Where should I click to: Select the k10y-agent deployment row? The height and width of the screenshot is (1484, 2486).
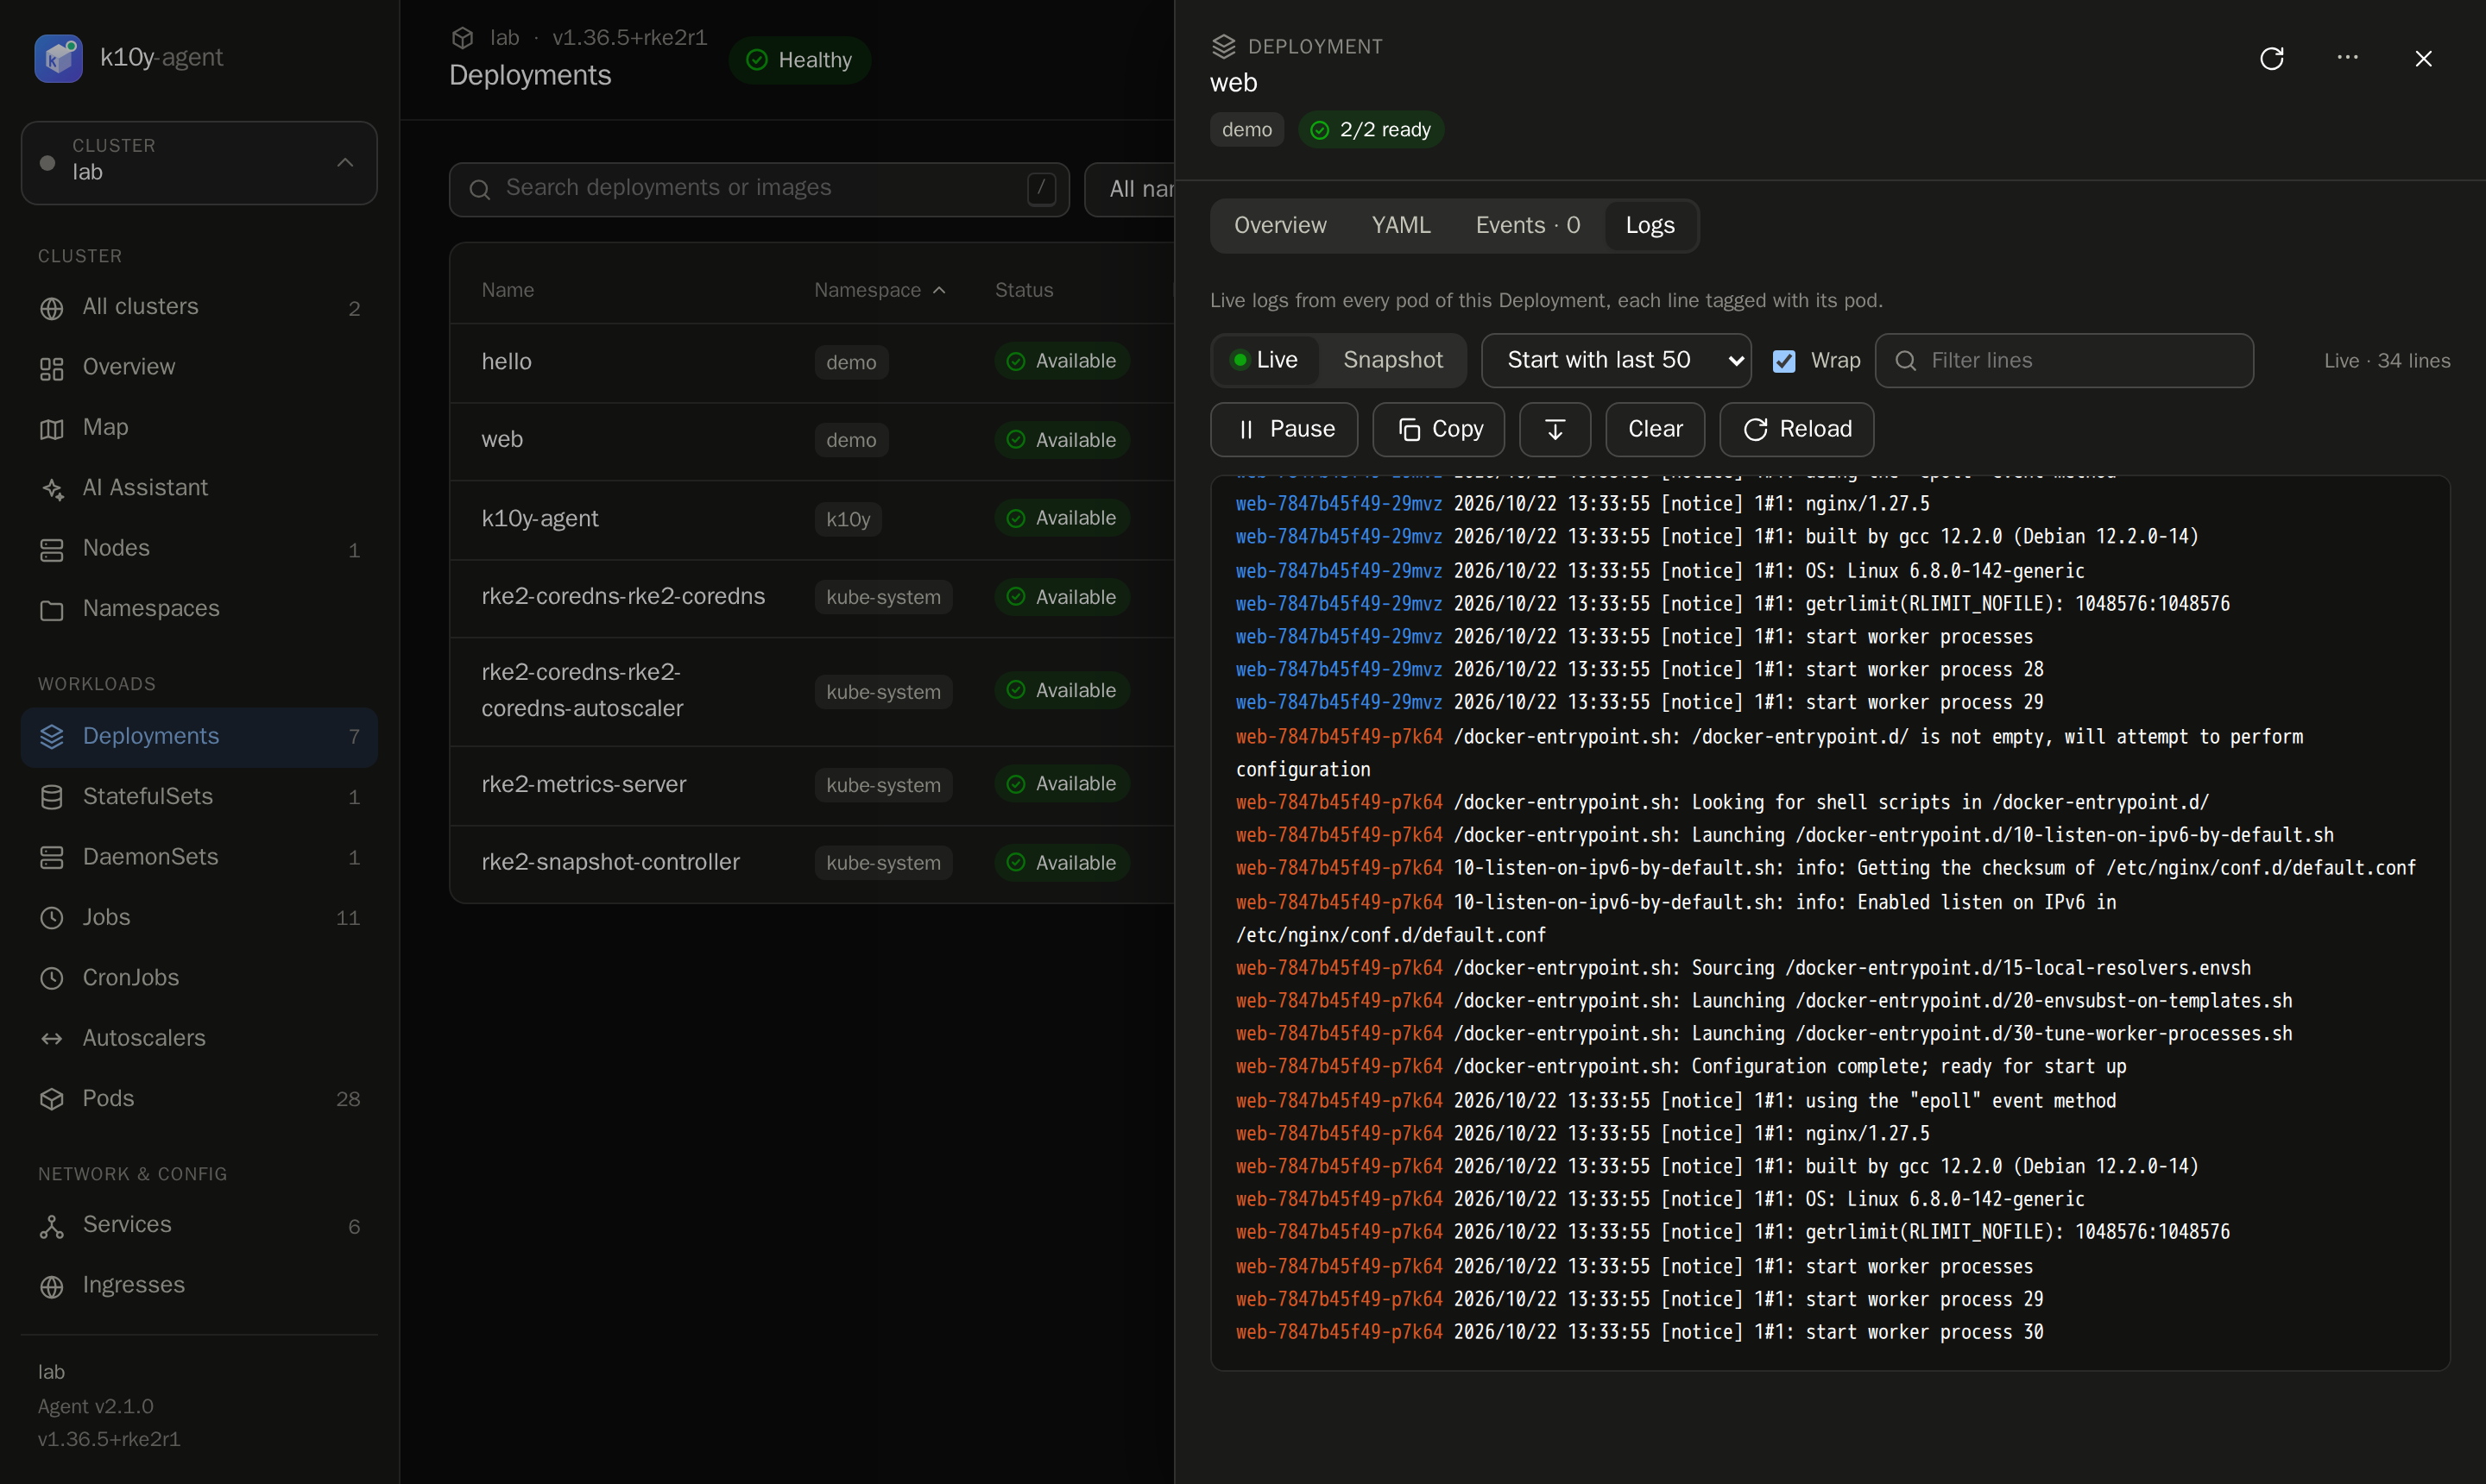812,519
